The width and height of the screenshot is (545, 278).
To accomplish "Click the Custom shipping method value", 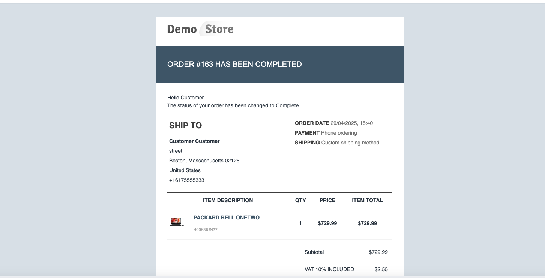I will (x=350, y=143).
